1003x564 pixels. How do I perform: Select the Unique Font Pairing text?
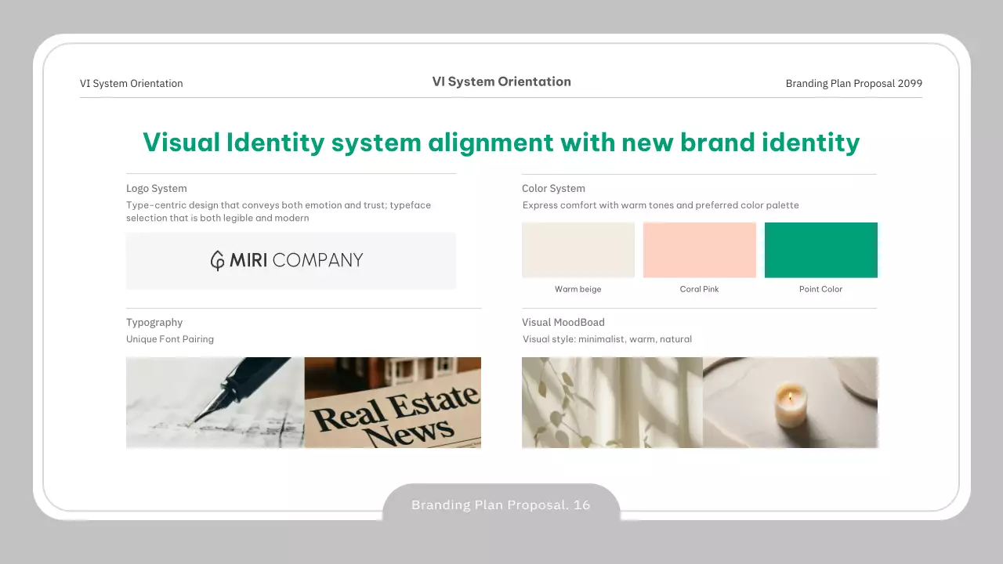170,339
